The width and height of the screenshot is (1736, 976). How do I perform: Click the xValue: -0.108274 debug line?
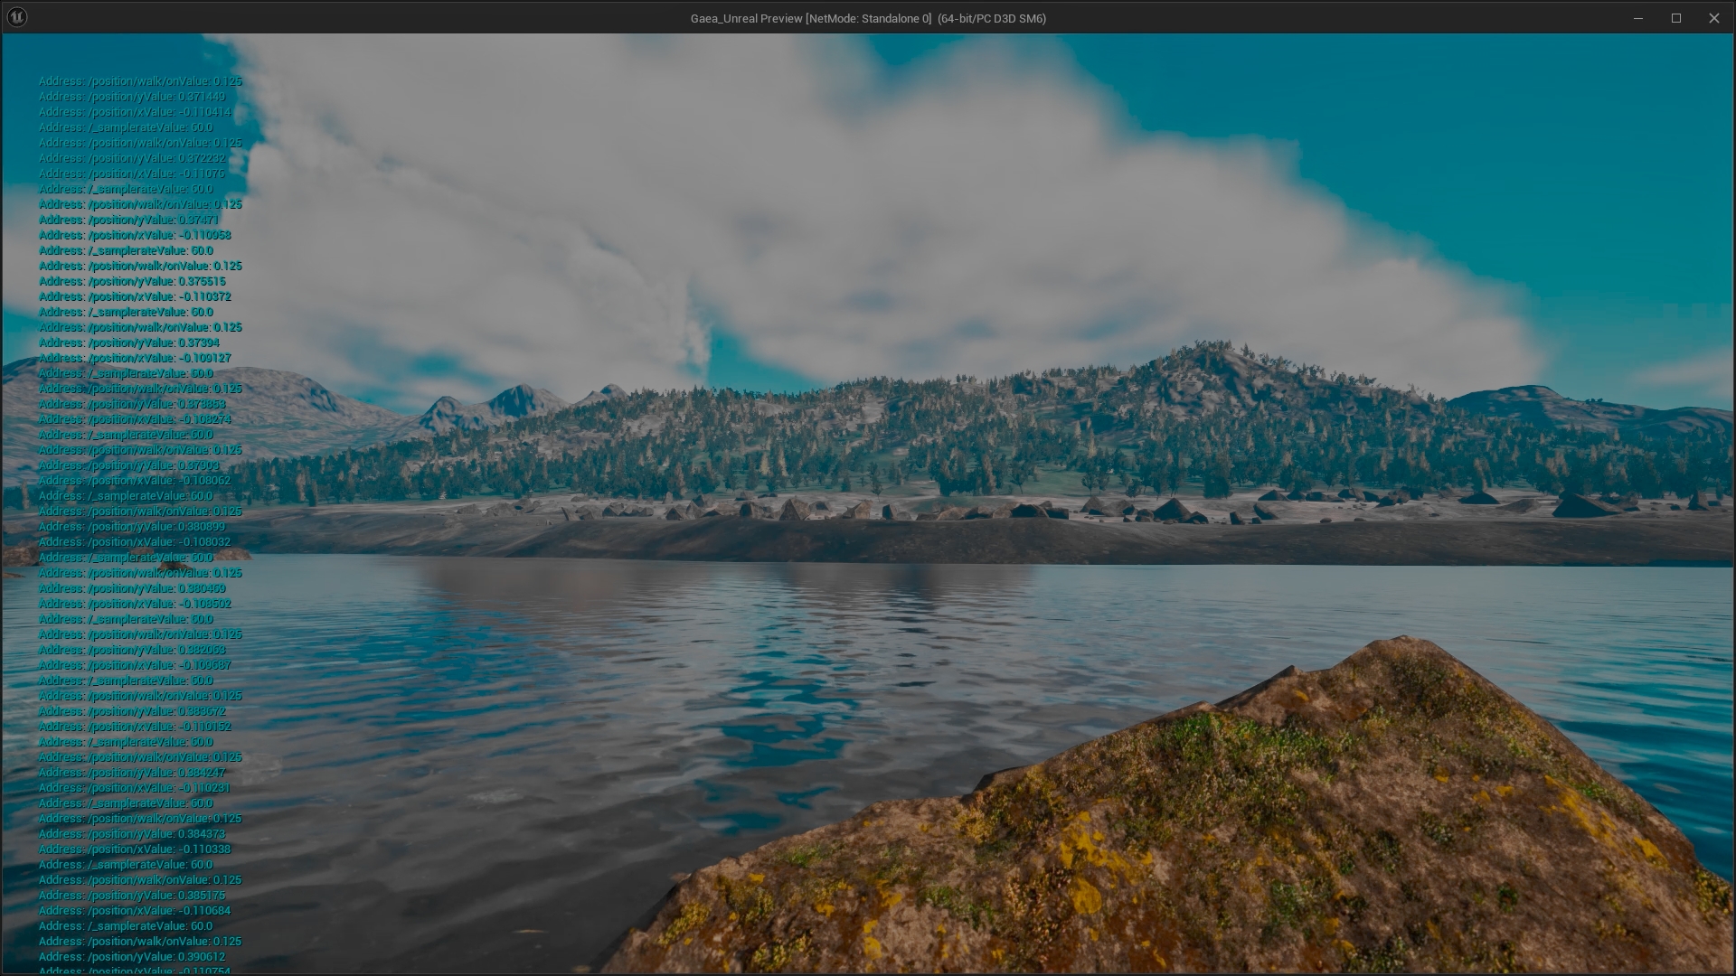click(x=135, y=419)
